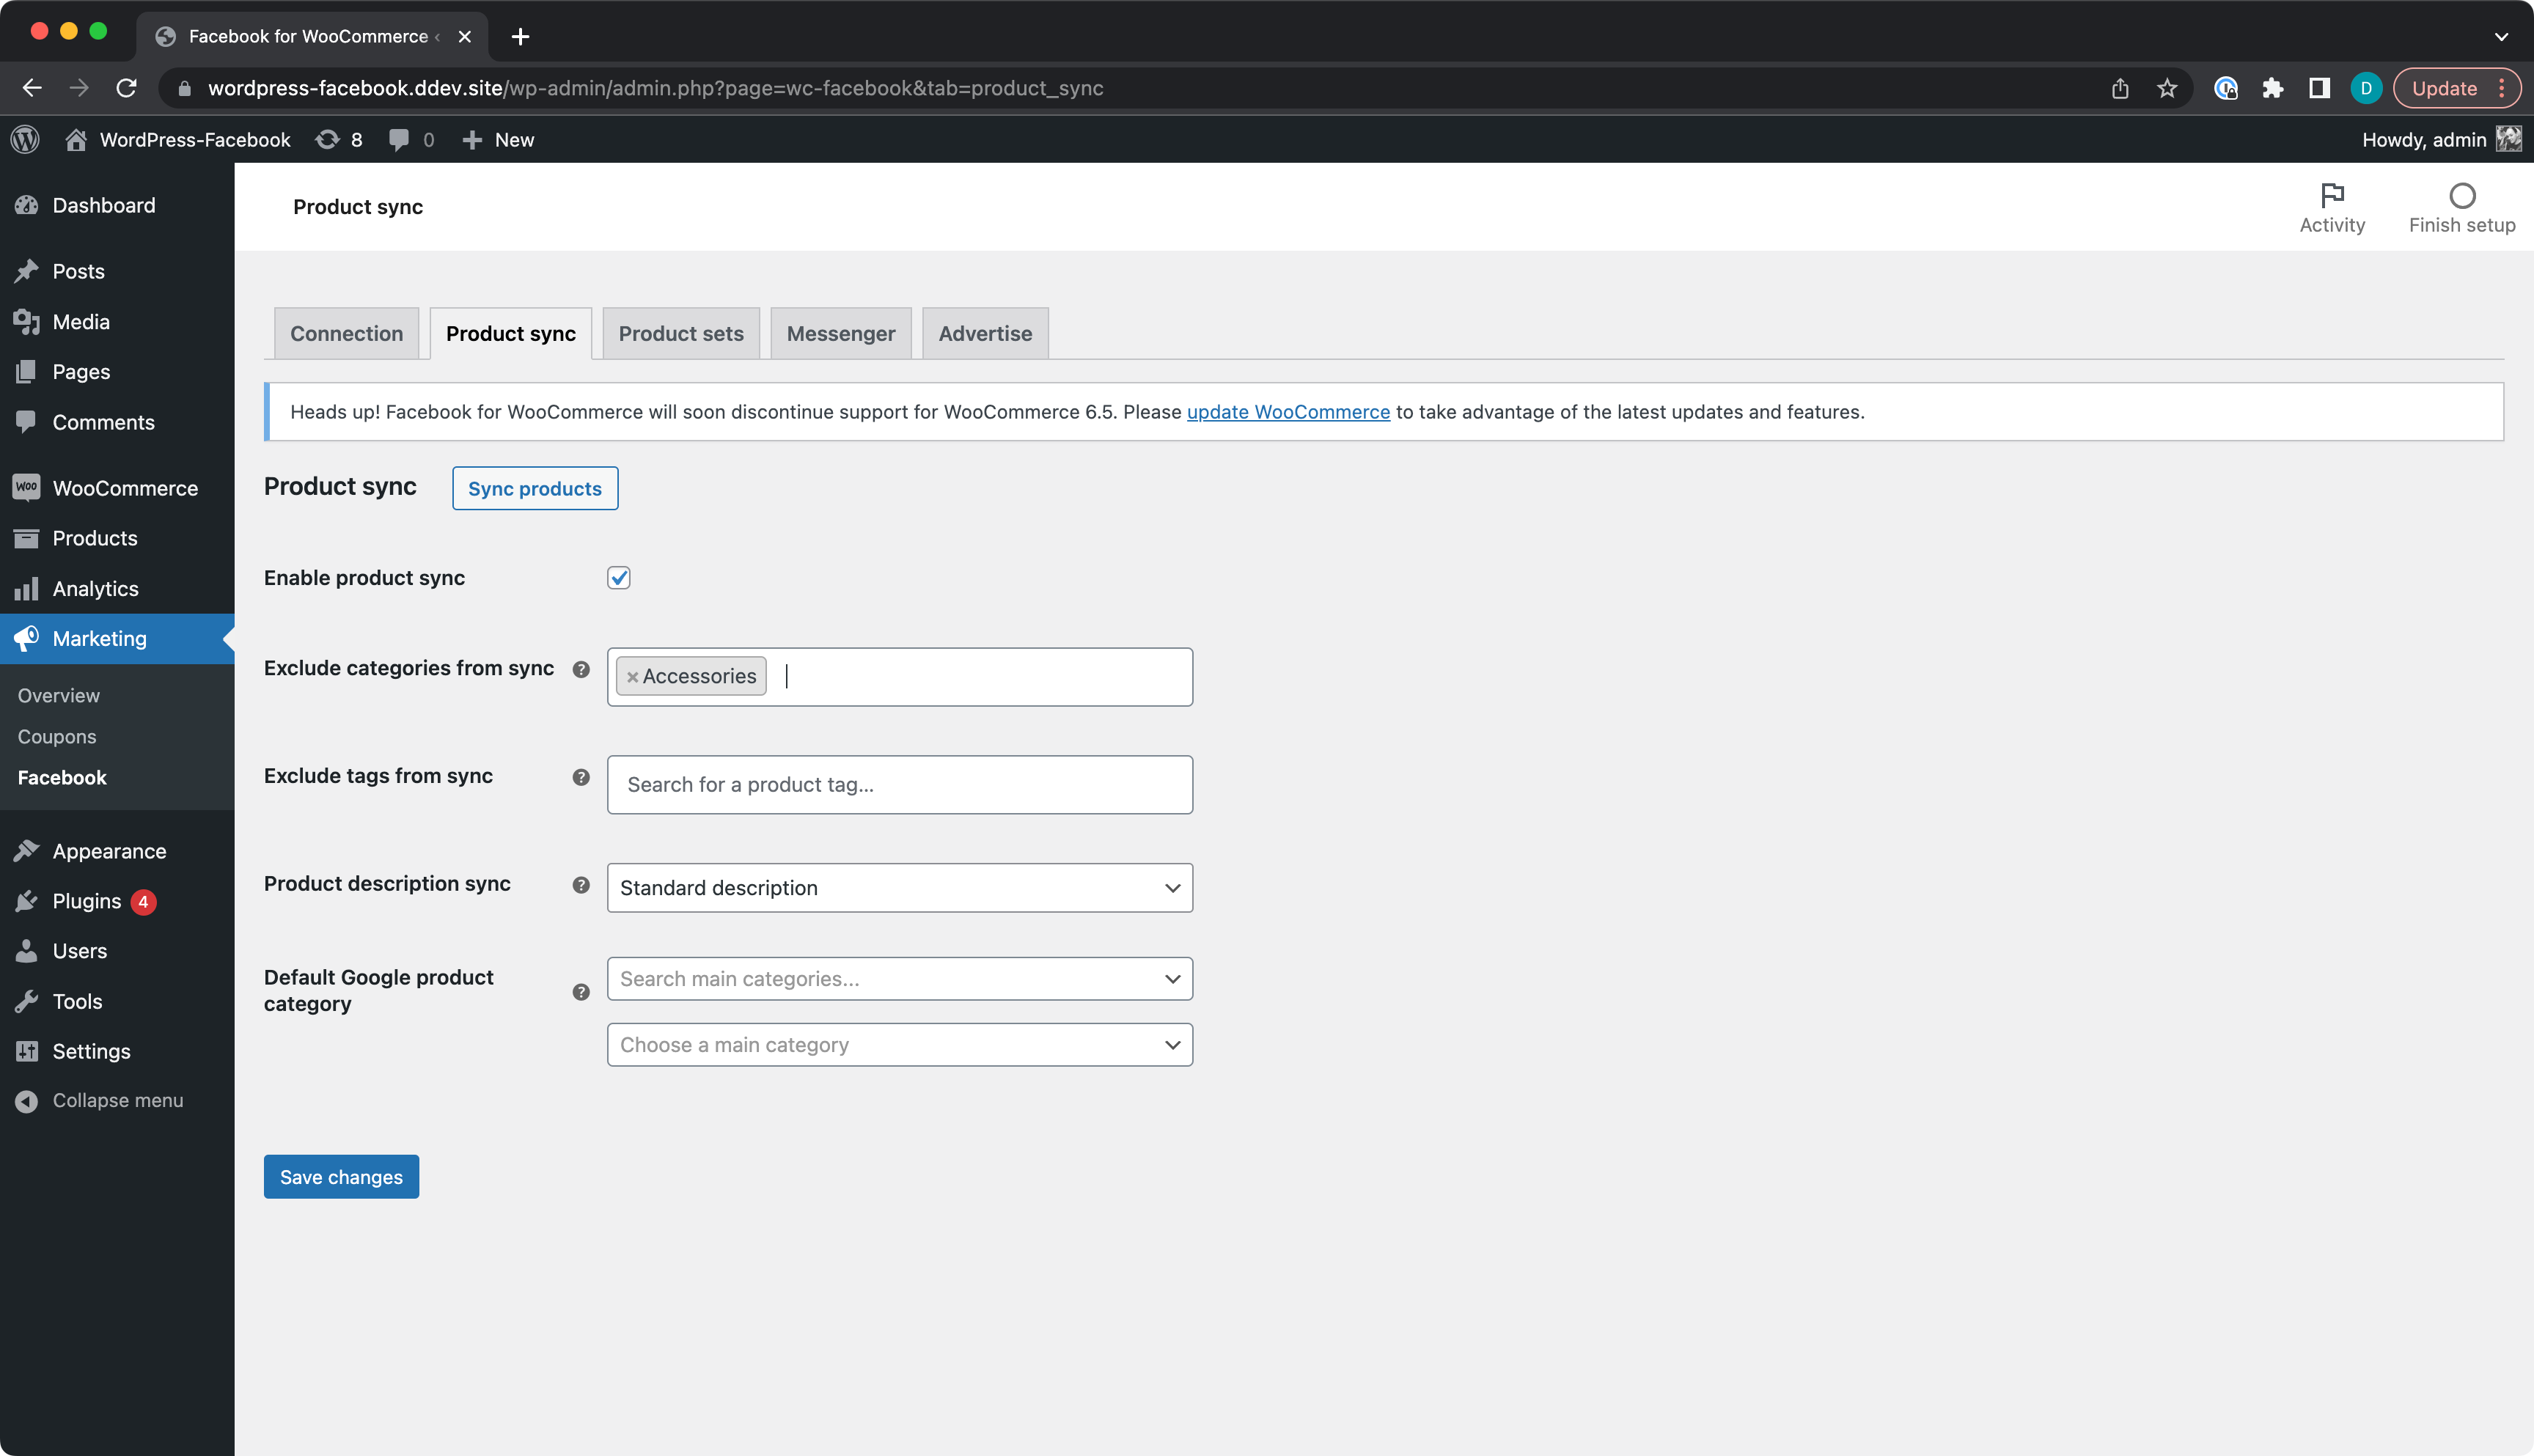The width and height of the screenshot is (2534, 1456).
Task: Remove Accessories from excluded categories
Action: pos(633,675)
